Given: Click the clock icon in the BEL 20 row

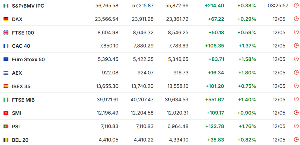Looking at the screenshot, I should 296,139.
